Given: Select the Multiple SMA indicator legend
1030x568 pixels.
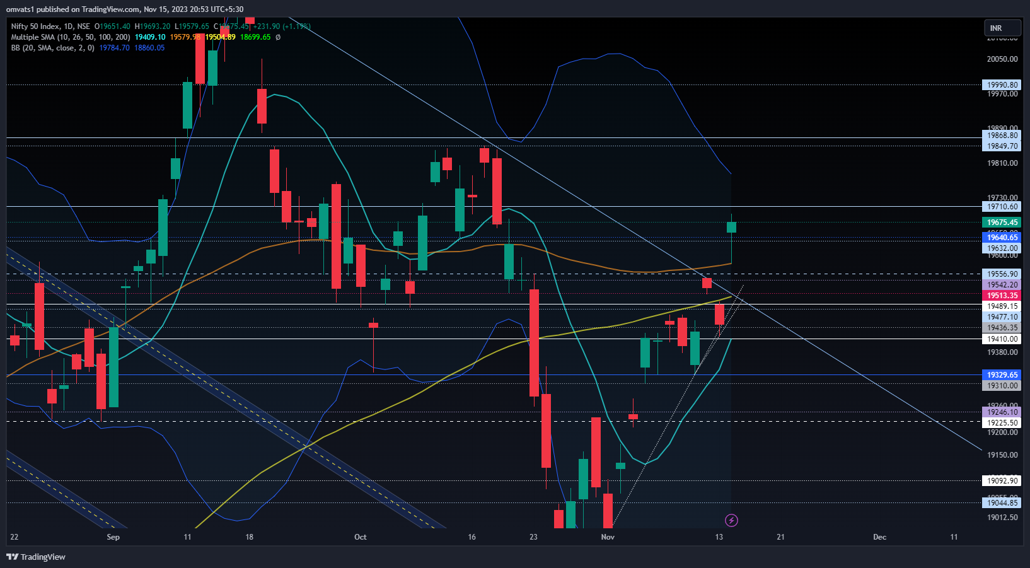Looking at the screenshot, I should 71,37.
